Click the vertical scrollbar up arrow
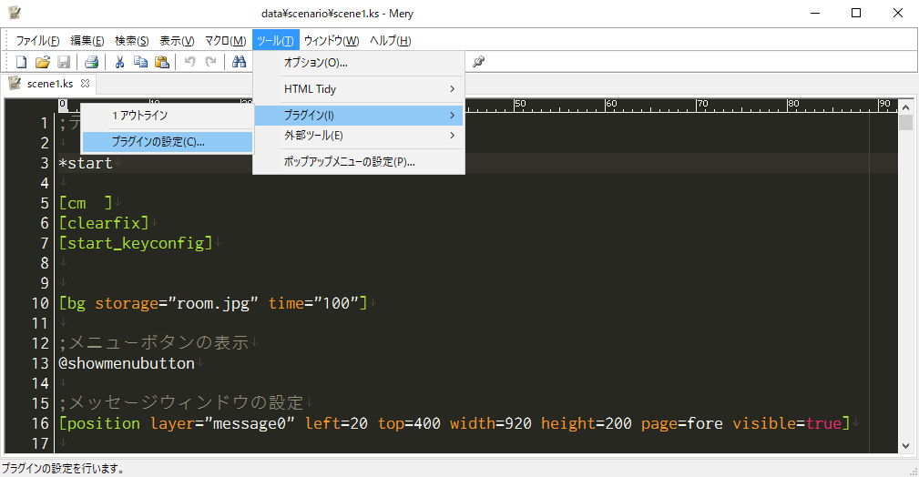 point(906,107)
